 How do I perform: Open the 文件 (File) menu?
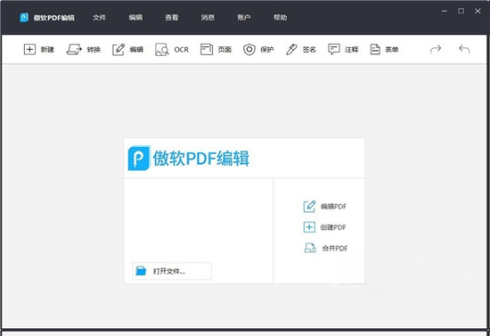pyautogui.click(x=100, y=18)
